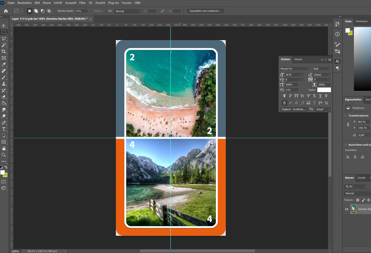Image resolution: width=371 pixels, height=253 pixels.
Task: Toggle All Caps text style
Action: tap(296, 96)
